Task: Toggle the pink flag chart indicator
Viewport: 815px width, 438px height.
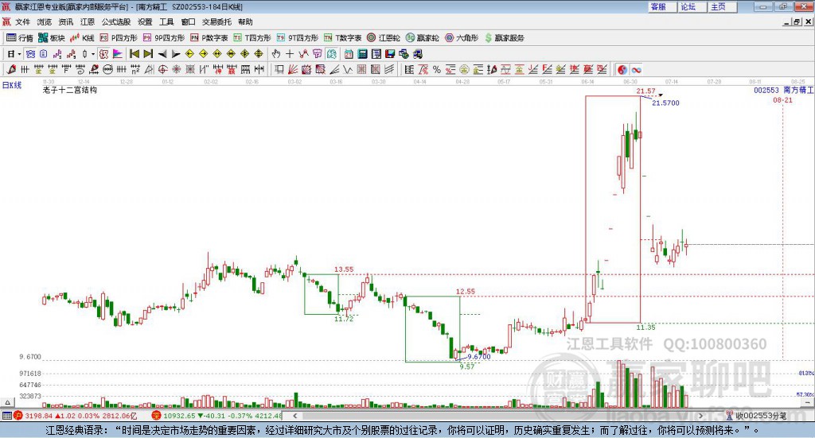Action: click(118, 54)
